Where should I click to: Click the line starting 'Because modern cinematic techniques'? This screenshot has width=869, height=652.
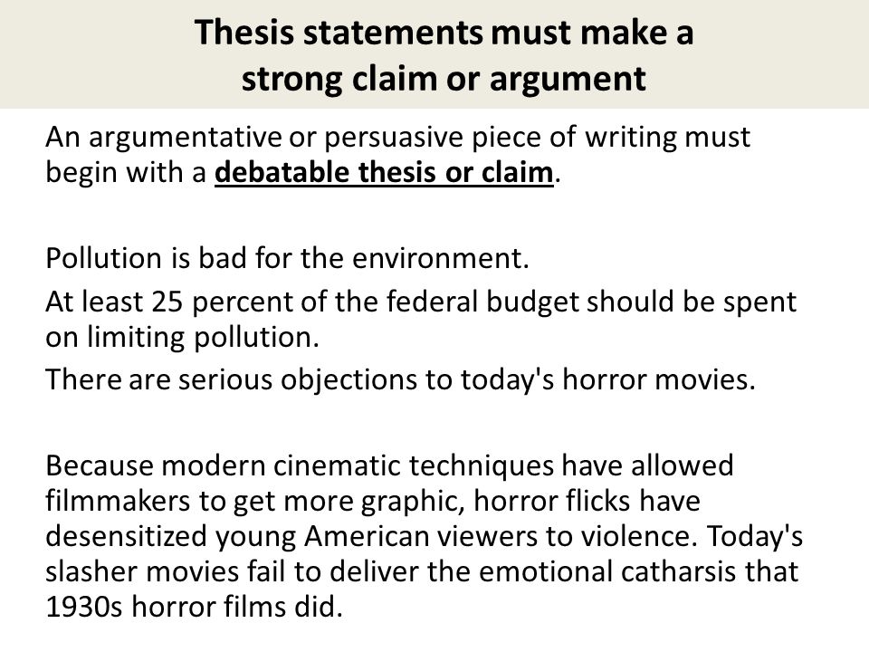click(x=389, y=465)
